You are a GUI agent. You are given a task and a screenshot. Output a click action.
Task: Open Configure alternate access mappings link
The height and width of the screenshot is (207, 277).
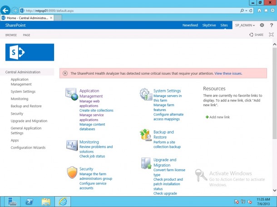[168, 116]
